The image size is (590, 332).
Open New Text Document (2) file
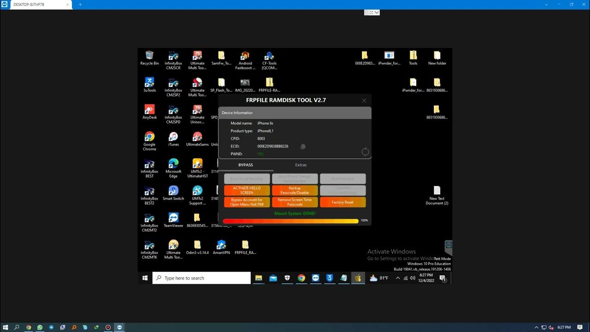(x=437, y=196)
